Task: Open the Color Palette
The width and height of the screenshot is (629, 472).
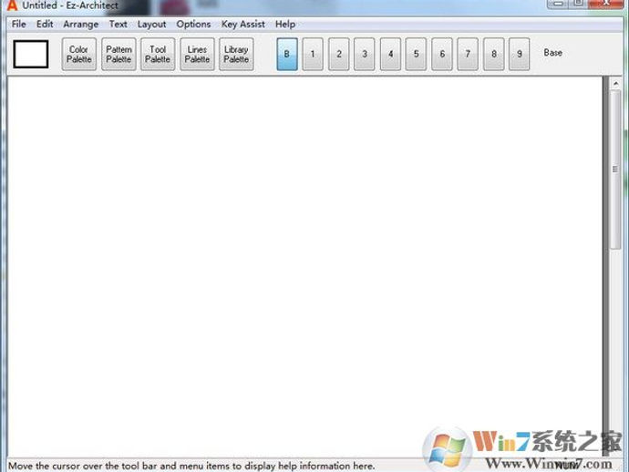Action: click(x=78, y=54)
